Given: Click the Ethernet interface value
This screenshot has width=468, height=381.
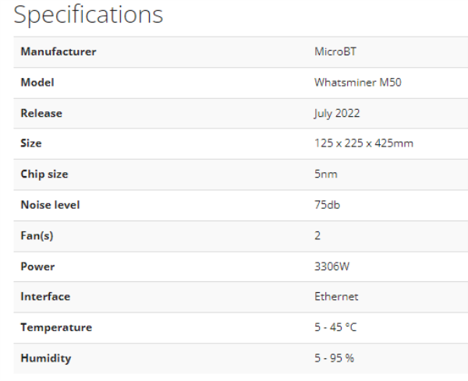Looking at the screenshot, I should 336,297.
